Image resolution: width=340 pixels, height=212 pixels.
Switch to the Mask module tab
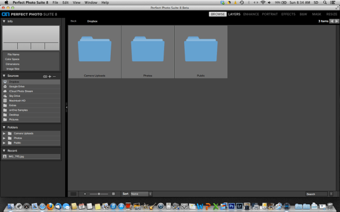[x=317, y=14]
